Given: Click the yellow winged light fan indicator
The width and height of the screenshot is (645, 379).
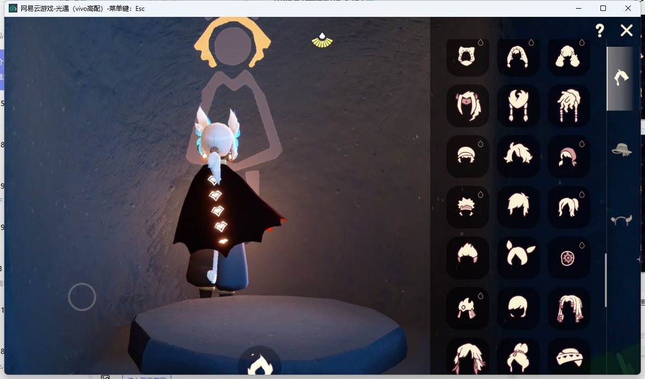Looking at the screenshot, I should 322,41.
